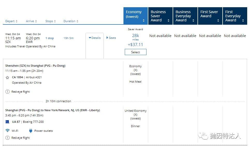
Task: Sort flights by Arrive column
Action: tap(31, 21)
